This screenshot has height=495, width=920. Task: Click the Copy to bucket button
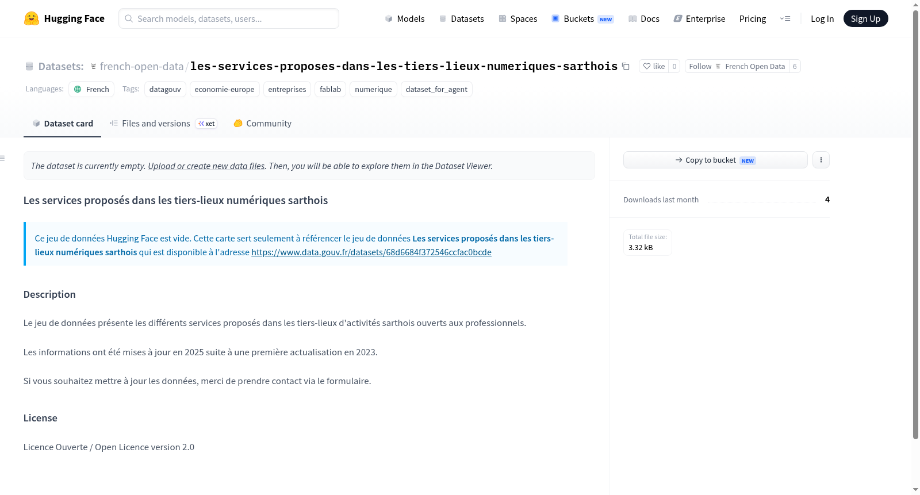[x=715, y=160]
